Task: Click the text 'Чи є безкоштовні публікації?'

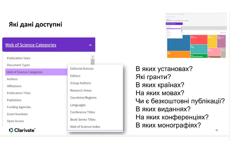Action: pos(180,101)
